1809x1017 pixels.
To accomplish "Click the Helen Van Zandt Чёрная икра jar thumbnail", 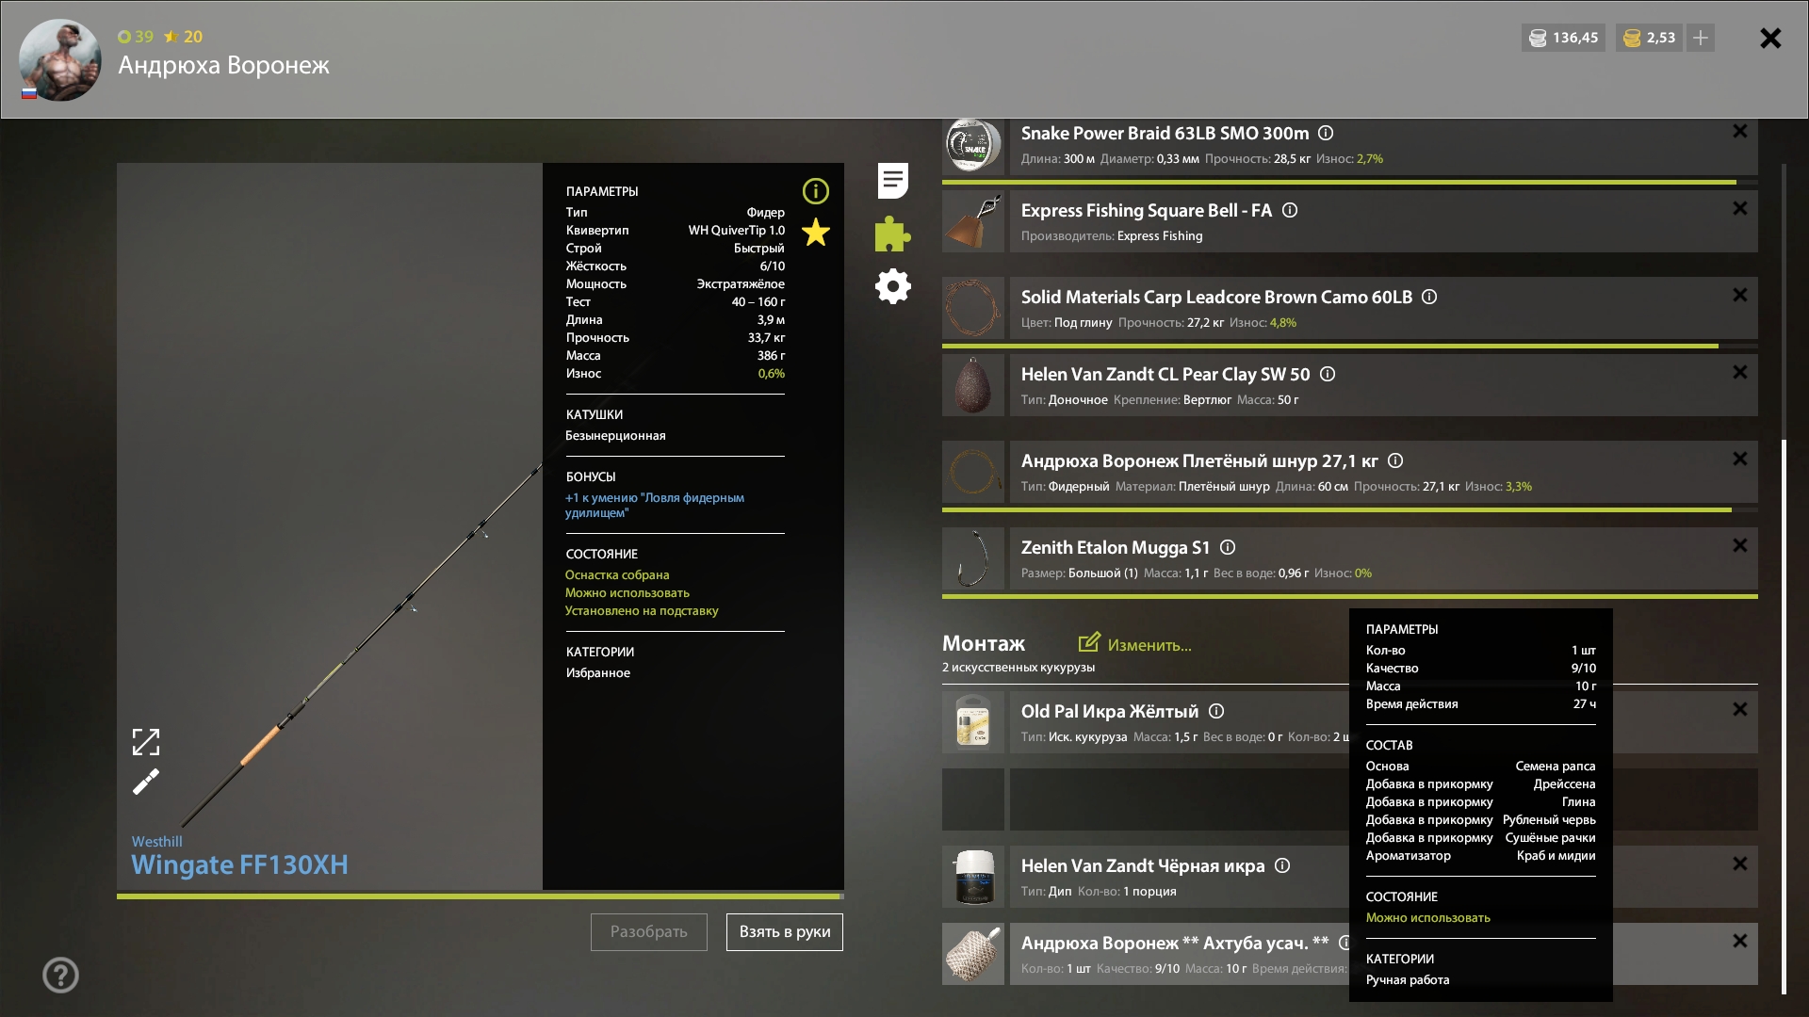I will [972, 877].
